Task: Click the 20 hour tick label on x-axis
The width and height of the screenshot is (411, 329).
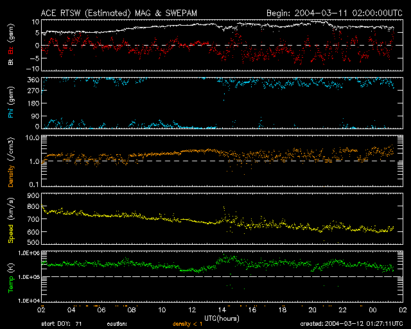Action: 312,309
